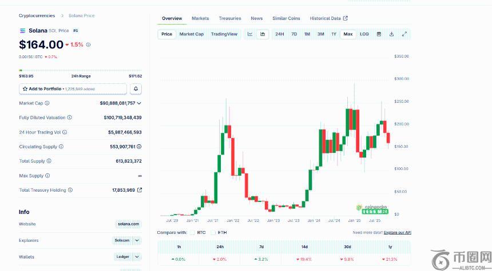Click the 24h Range progress bar

(x=80, y=71)
